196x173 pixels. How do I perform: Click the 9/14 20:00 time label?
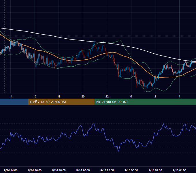tap(83, 170)
